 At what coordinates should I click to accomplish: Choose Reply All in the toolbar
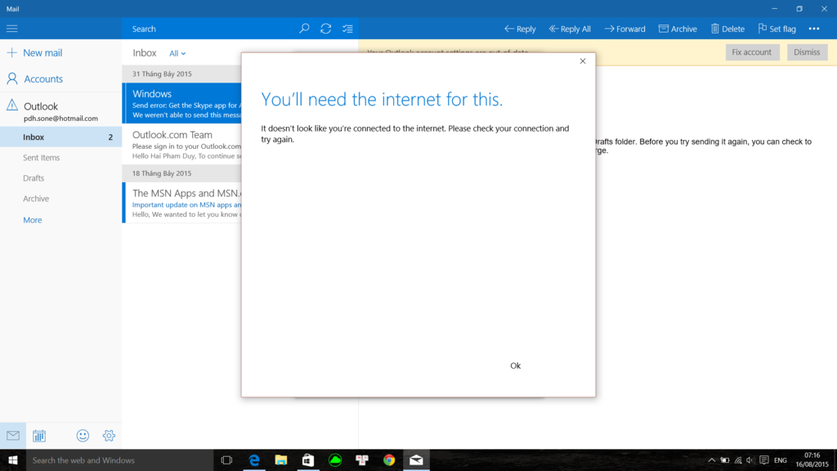[570, 29]
